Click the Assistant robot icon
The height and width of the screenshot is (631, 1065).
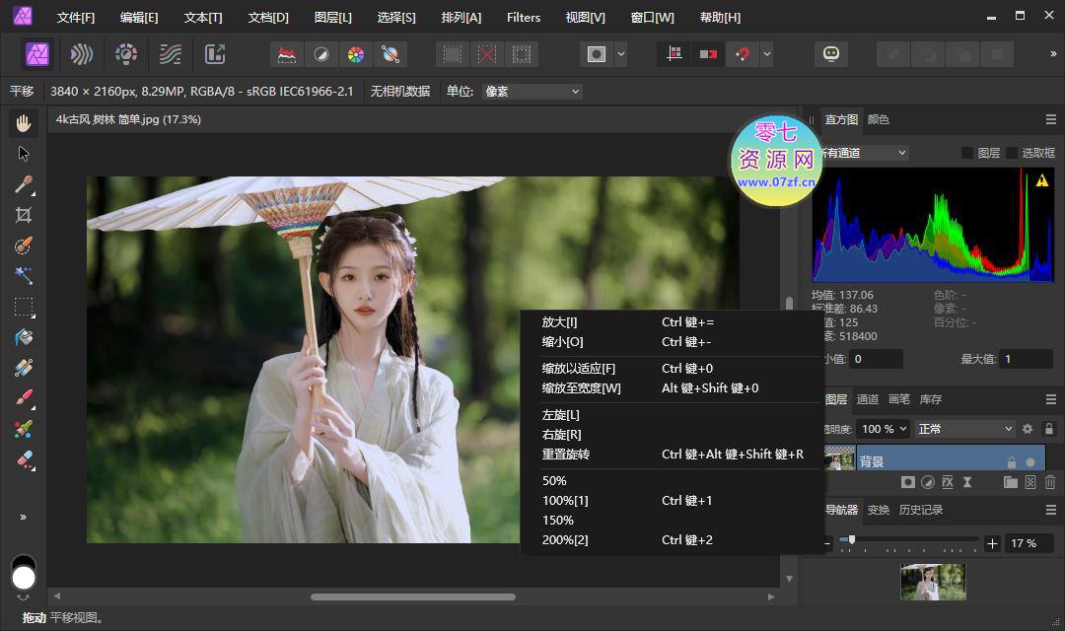pos(831,54)
